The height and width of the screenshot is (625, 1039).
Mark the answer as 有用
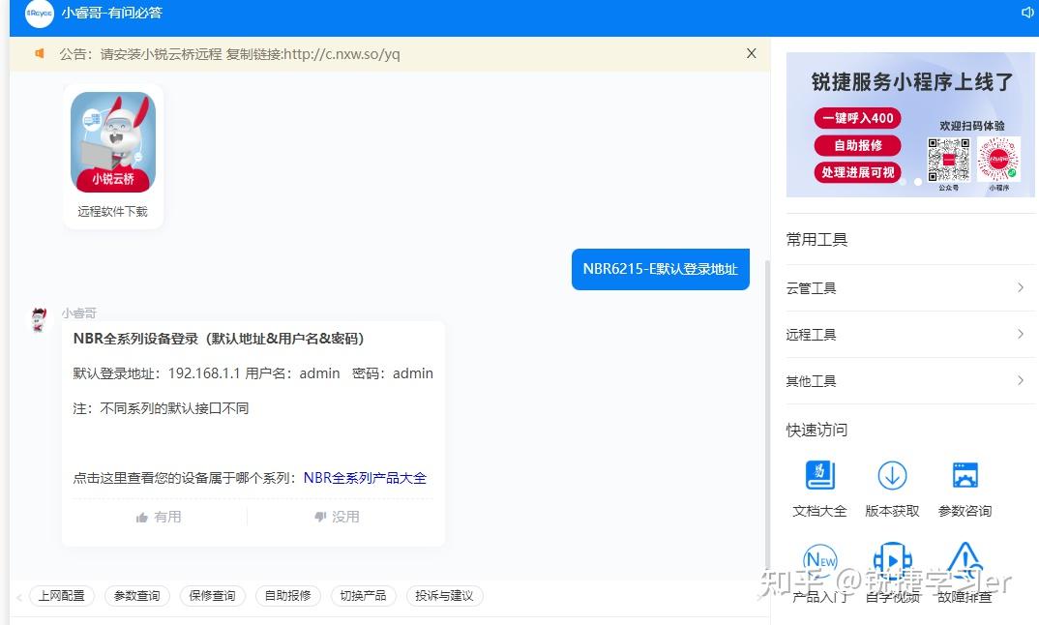(159, 517)
